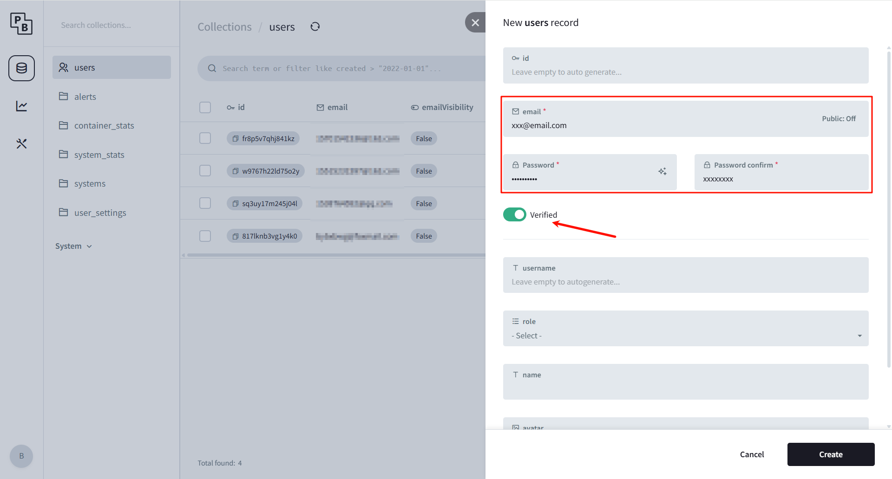Select the container_stats collection
892x479 pixels.
point(111,125)
